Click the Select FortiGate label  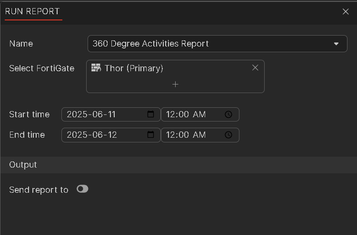(x=42, y=68)
